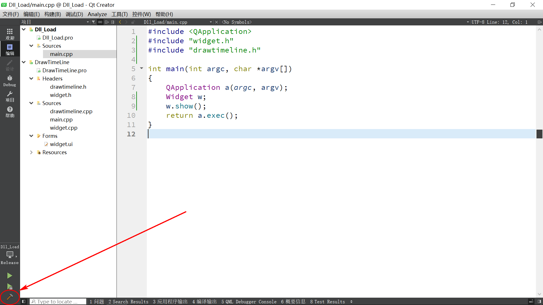Click the Build hammer icon
Screen dimensions: 543x305
10,297
